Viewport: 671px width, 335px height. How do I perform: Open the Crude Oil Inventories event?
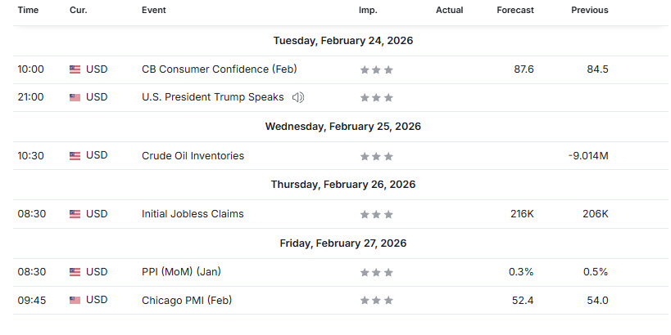(193, 156)
